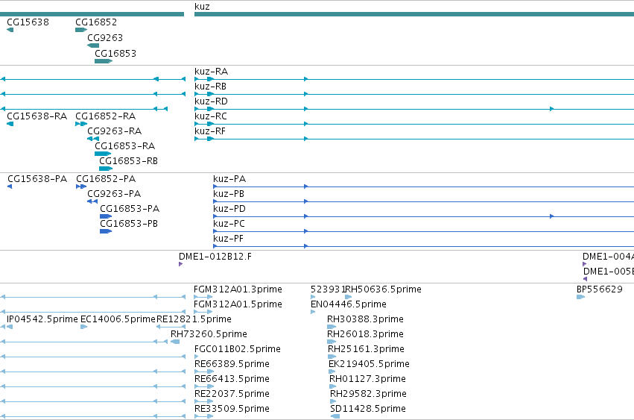Screen dimensions: 634x420
Task: Select the FGM312A01.3prime EST label
Action: (x=238, y=289)
